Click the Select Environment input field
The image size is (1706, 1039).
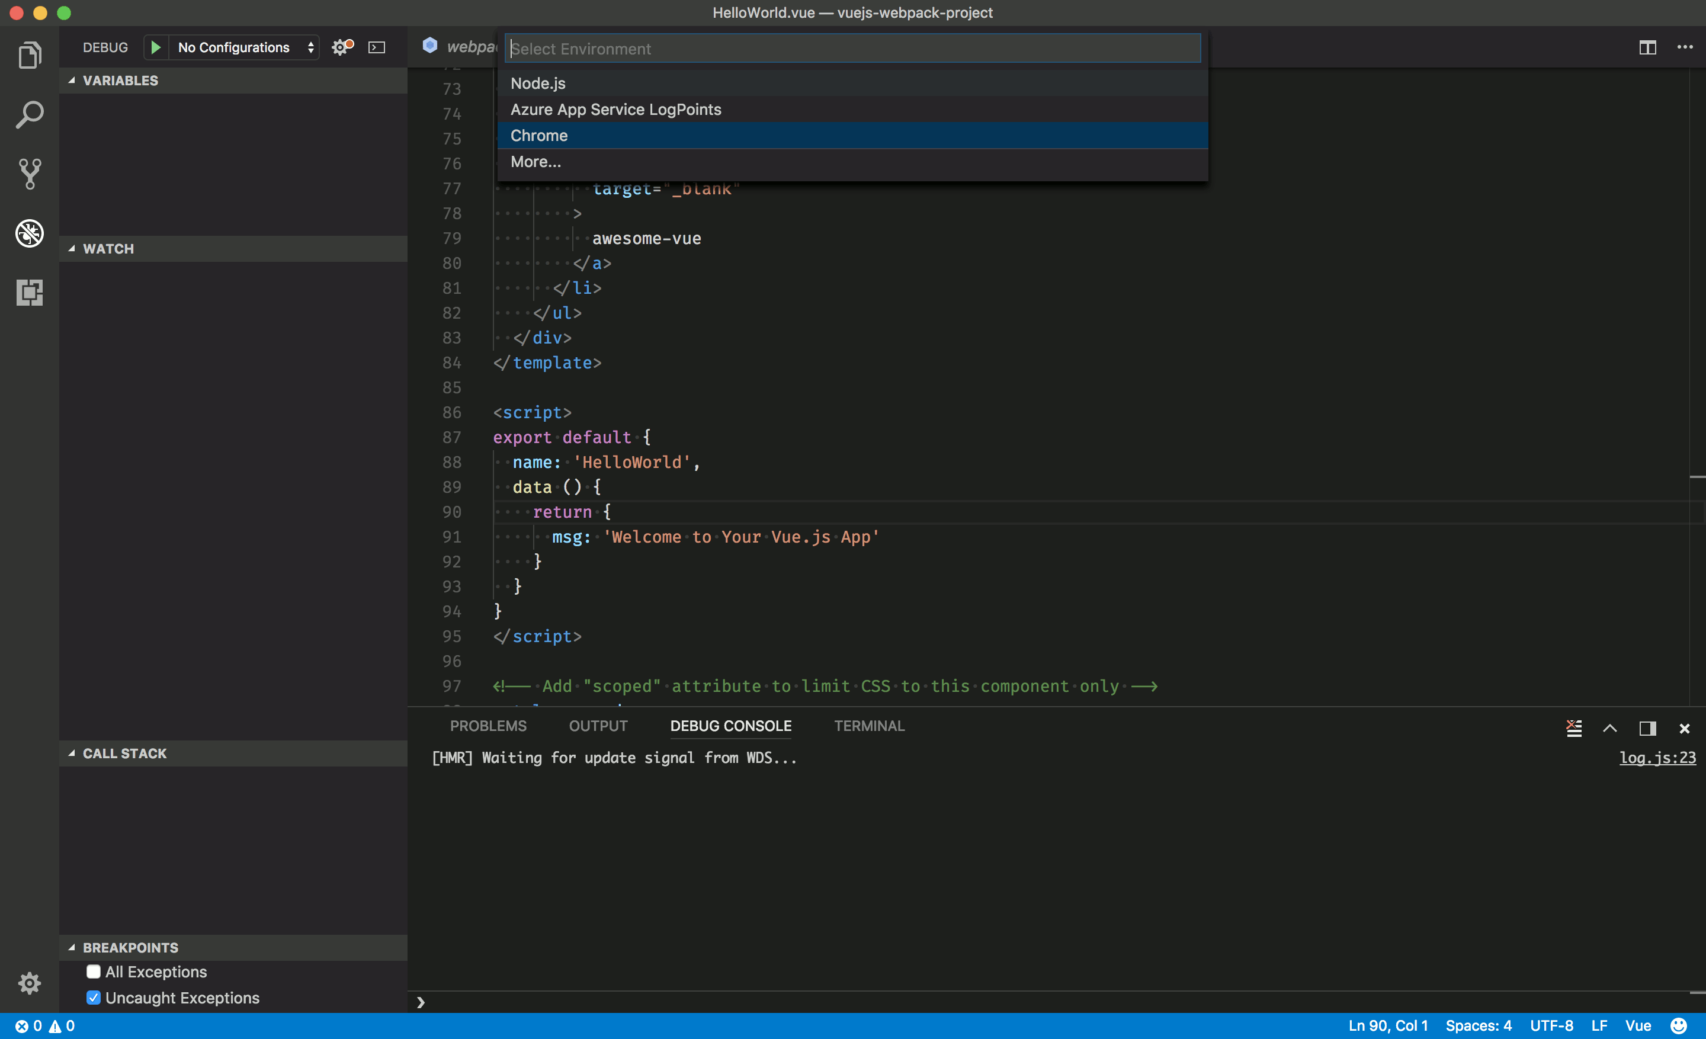tap(852, 49)
